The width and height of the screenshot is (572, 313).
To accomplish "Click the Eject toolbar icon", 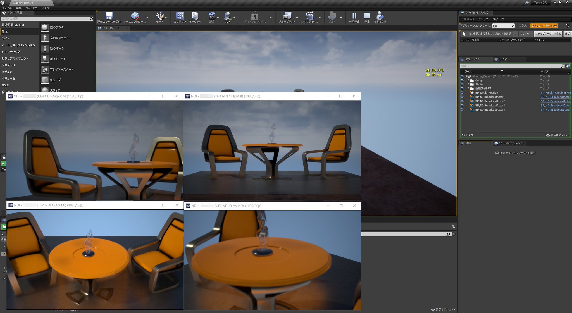I will 380,16.
